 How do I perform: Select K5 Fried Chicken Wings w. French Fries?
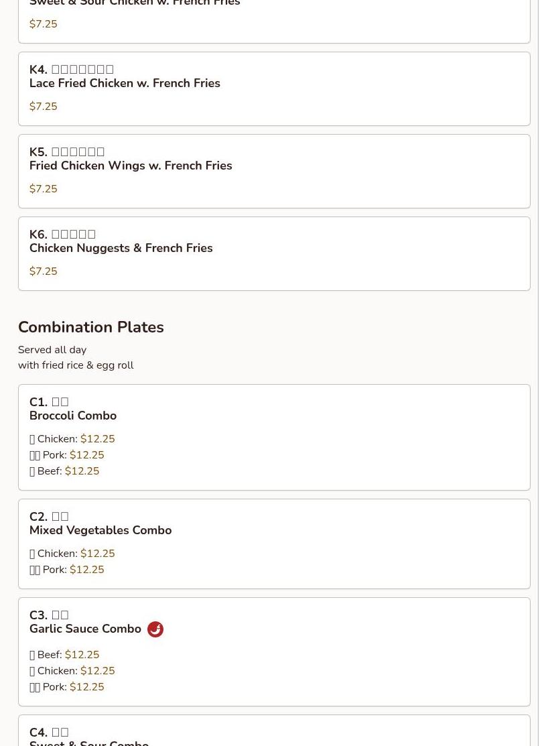coord(131,166)
